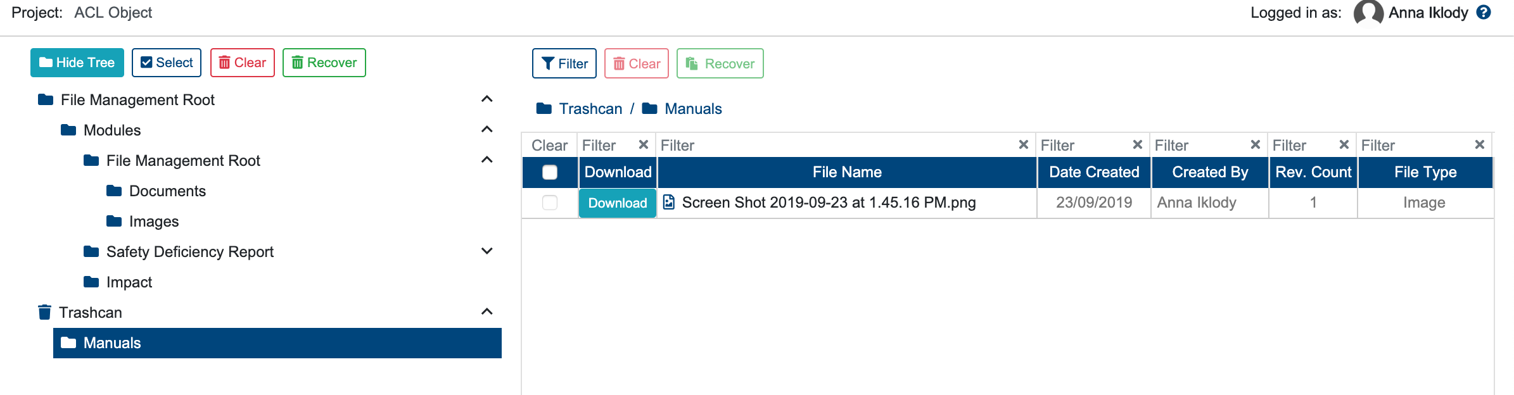Sort by the Date Created column header

[x=1094, y=172]
